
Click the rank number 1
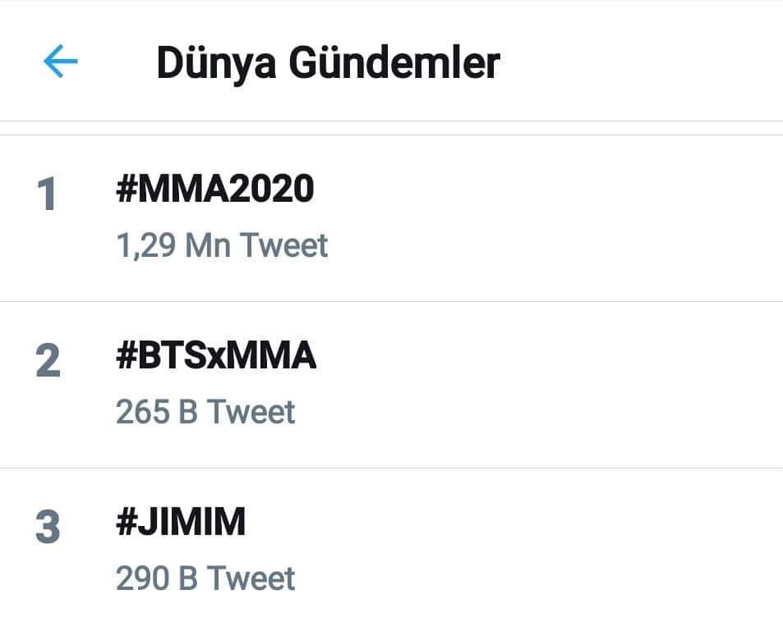pos(47,195)
